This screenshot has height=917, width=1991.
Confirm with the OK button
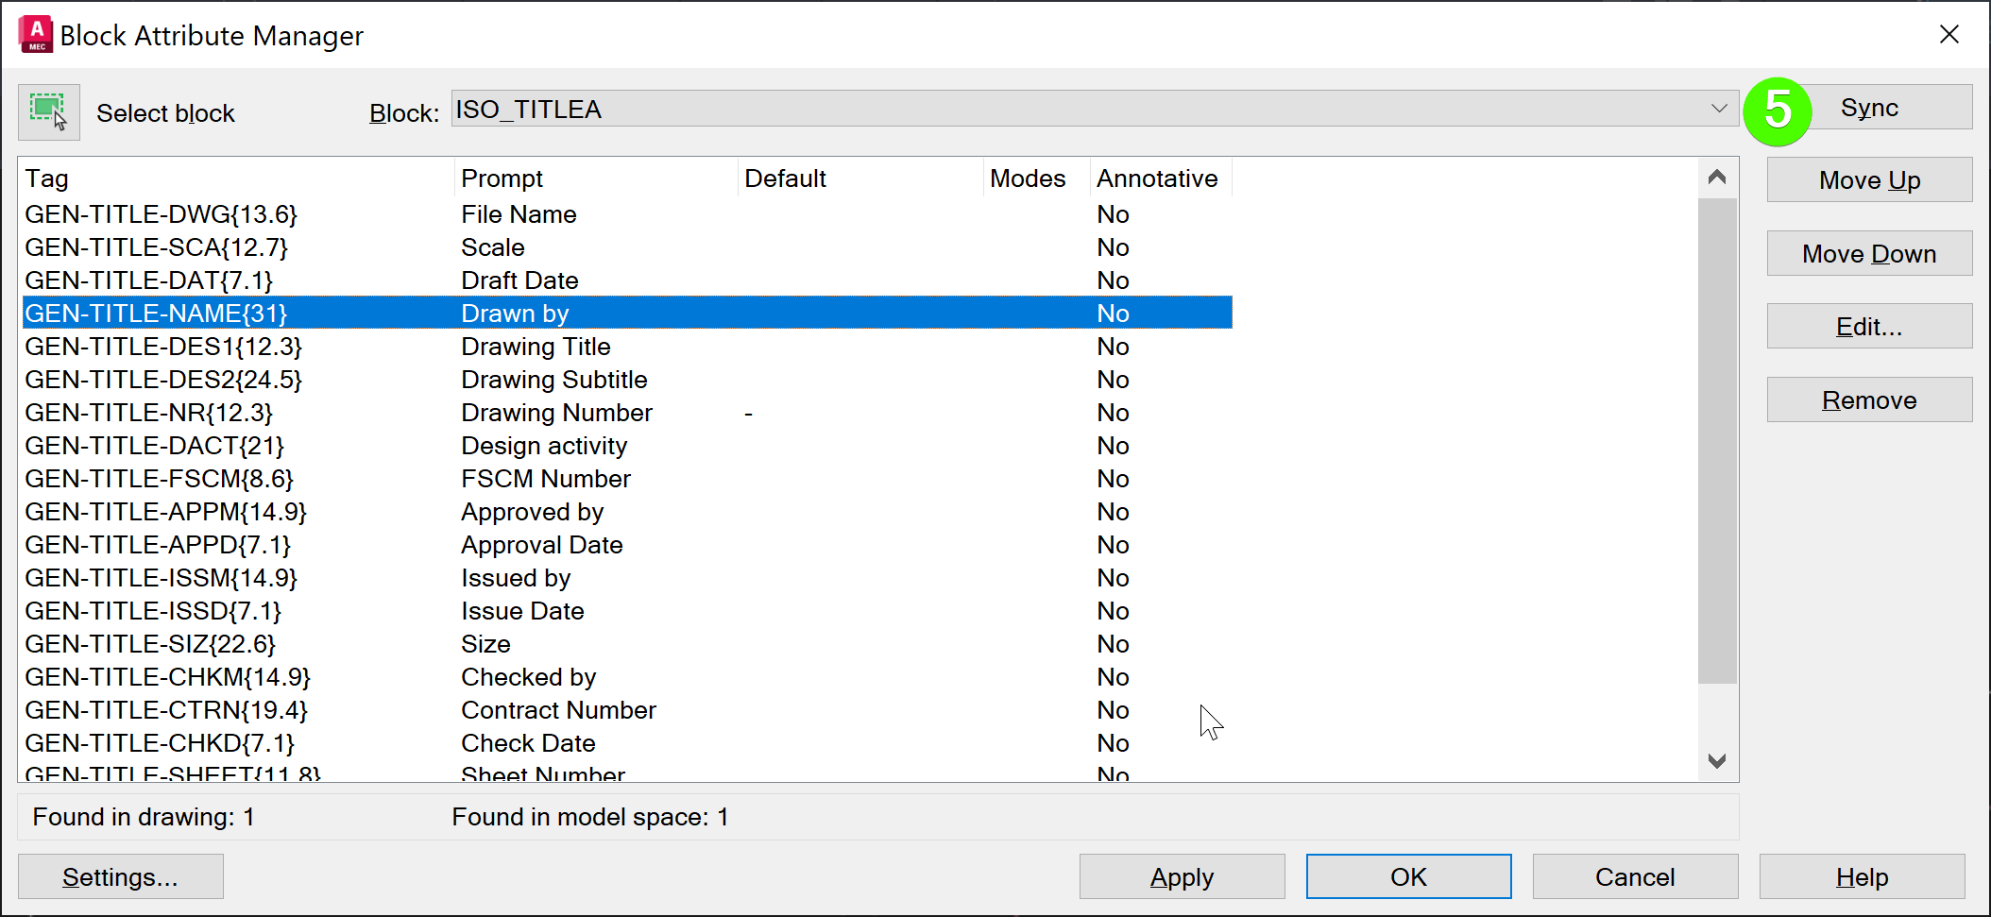coord(1408,877)
